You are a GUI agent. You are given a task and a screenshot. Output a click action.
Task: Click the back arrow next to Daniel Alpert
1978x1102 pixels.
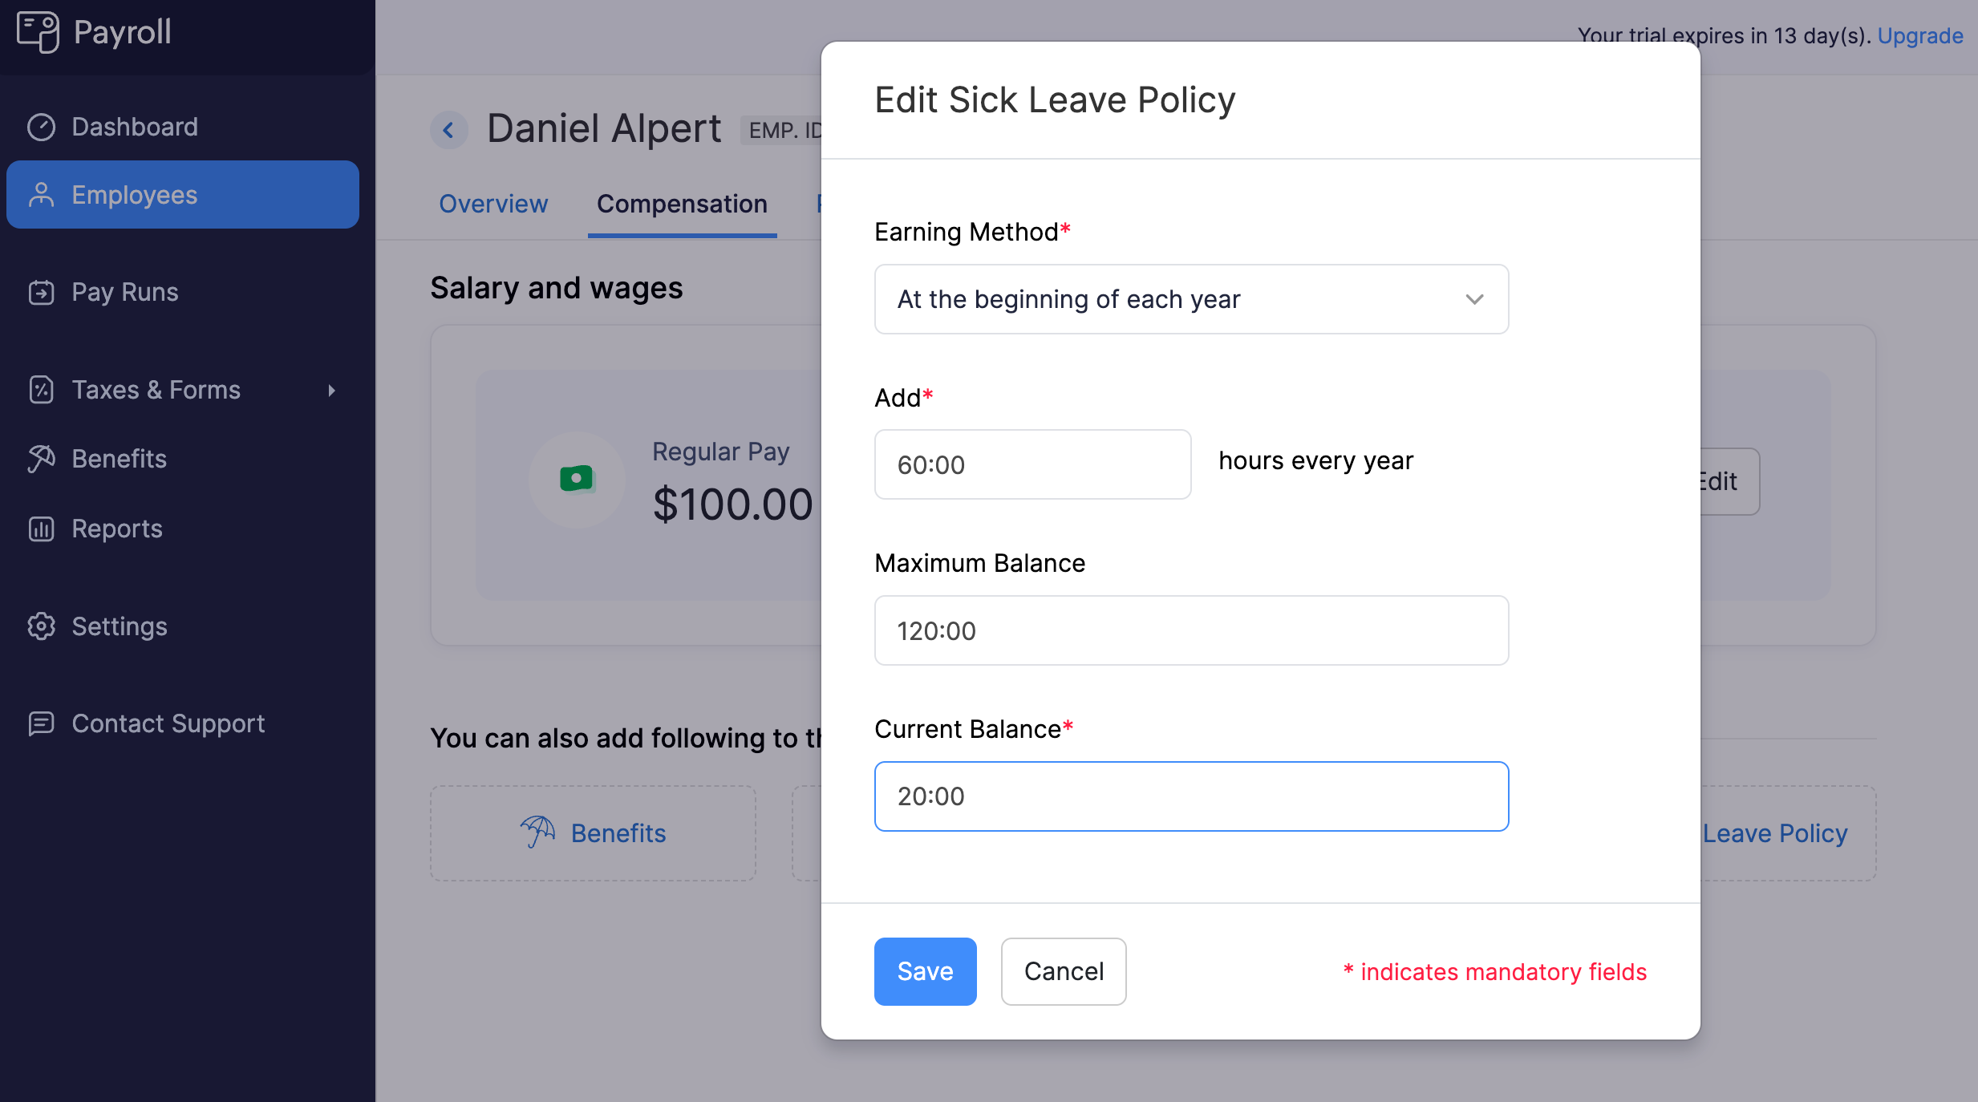pos(451,128)
